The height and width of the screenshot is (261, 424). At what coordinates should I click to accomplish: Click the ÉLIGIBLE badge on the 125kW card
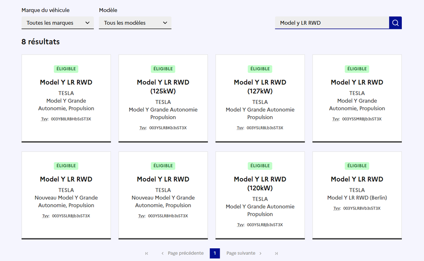pos(163,69)
